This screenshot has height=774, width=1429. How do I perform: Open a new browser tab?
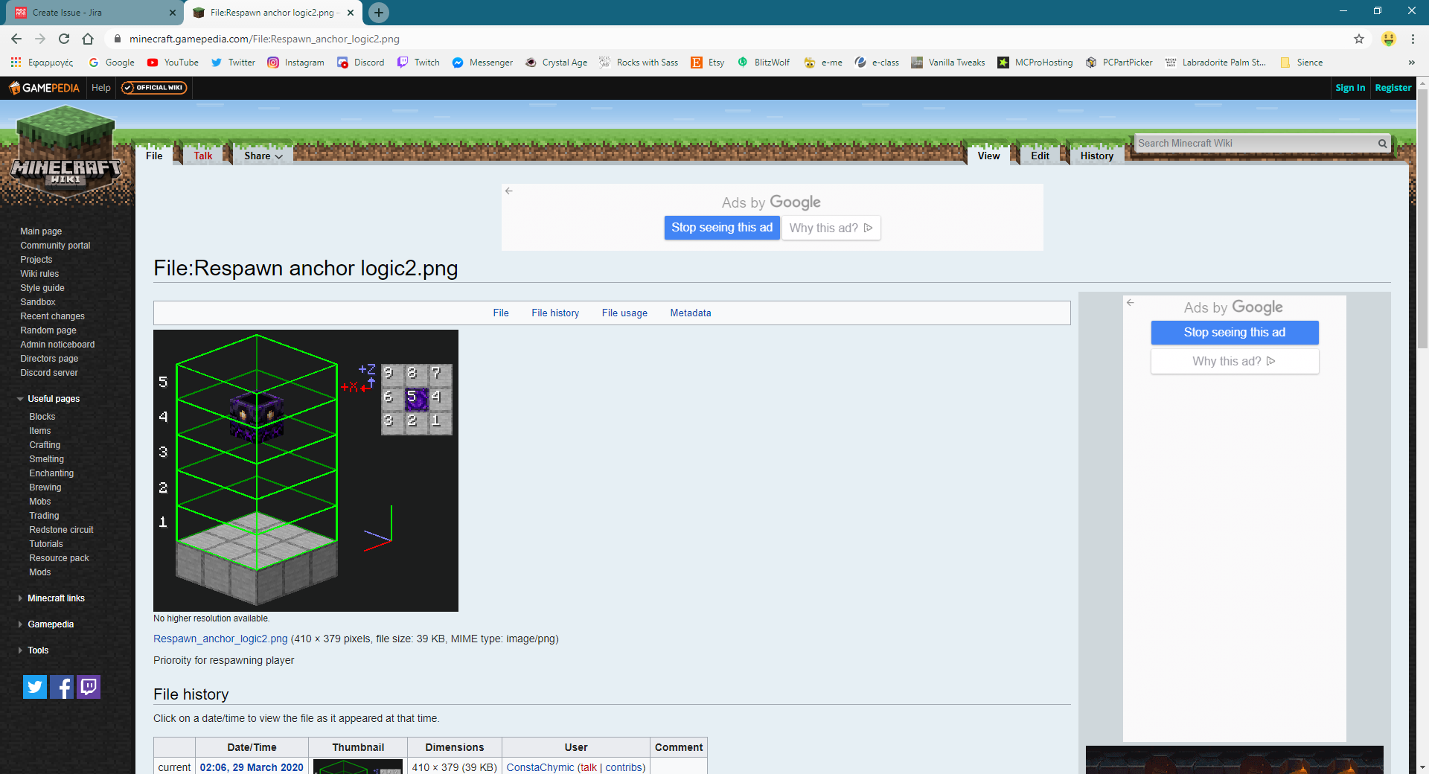click(379, 13)
